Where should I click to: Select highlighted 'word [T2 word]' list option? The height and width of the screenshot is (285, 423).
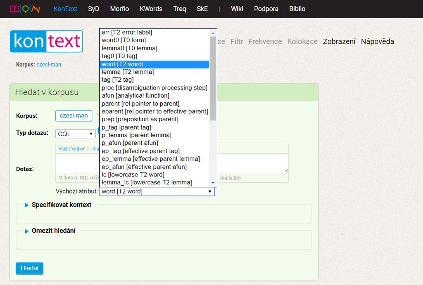(154, 64)
